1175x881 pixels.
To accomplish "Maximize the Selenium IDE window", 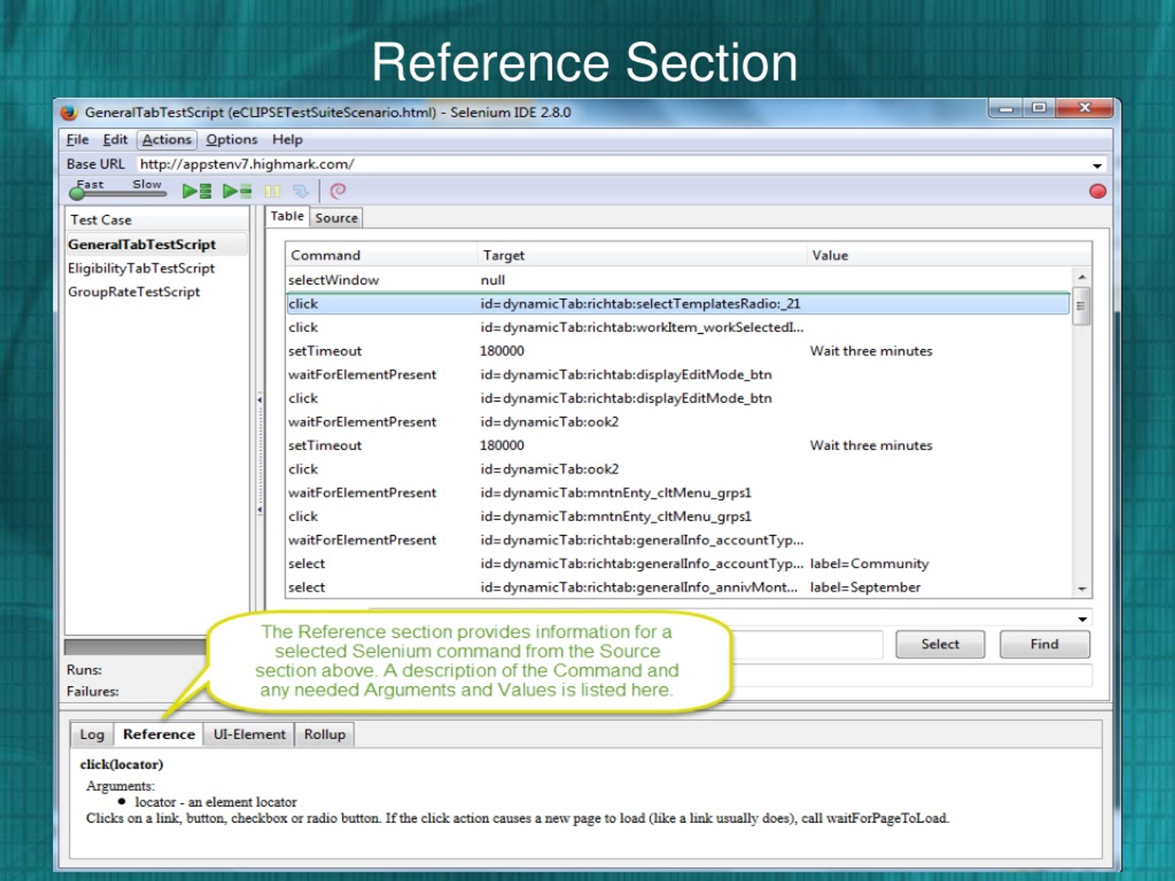I will pyautogui.click(x=1039, y=108).
